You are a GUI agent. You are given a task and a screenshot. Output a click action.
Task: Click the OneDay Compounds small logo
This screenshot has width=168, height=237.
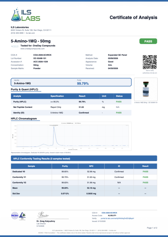click(x=15, y=46)
